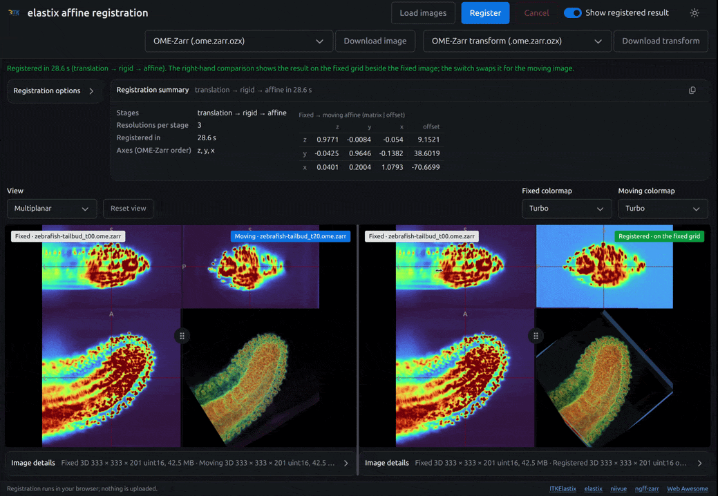This screenshot has height=496, width=718.
Task: Click the matrix value 1.0793
Action: coord(392,167)
